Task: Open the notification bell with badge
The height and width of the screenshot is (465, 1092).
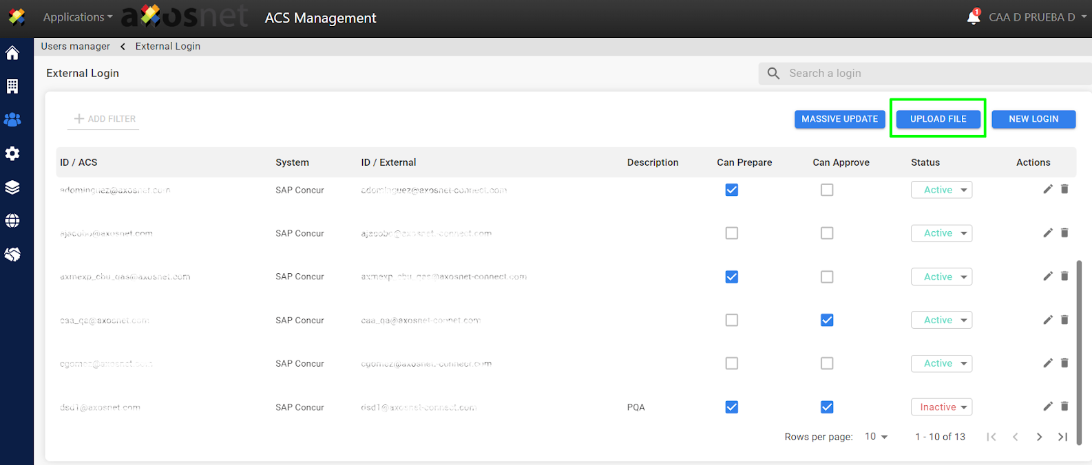Action: coord(974,17)
